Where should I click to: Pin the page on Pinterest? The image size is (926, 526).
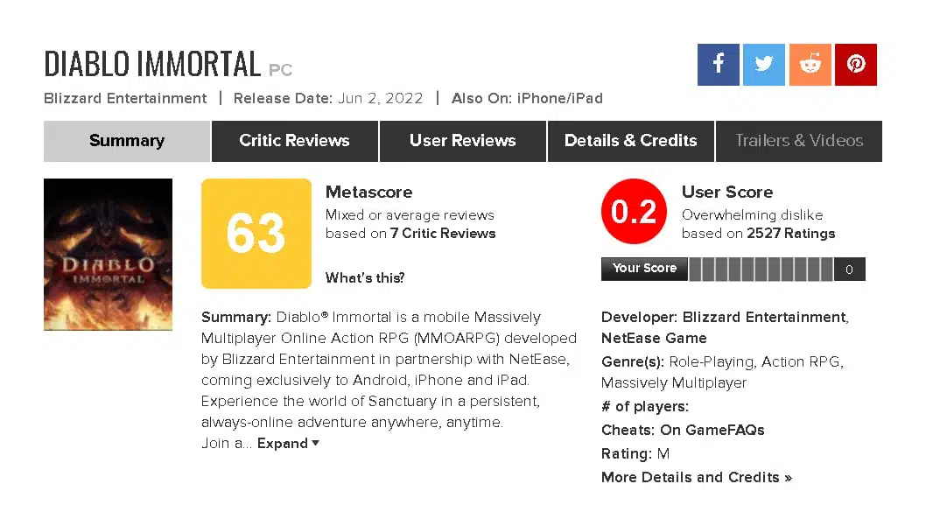855,64
